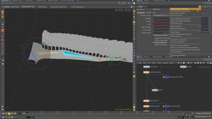Uncheck Parent to Bone Tip checkbox
The image size is (212, 119).
pos(153,43)
